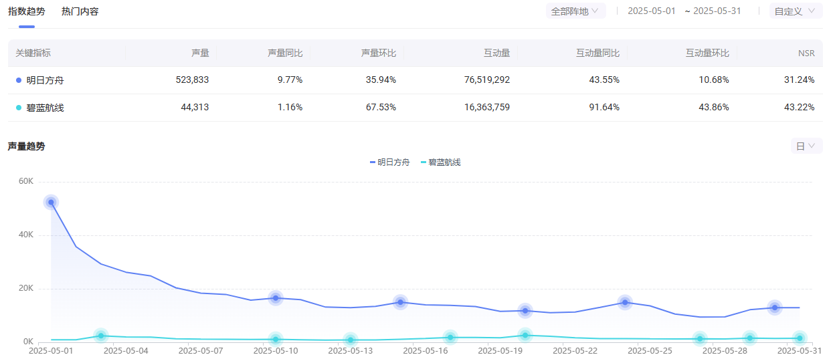Image resolution: width=833 pixels, height=363 pixels.
Task: Click the 碧蓝航线 marker on 2025-05-31
Action: [800, 338]
